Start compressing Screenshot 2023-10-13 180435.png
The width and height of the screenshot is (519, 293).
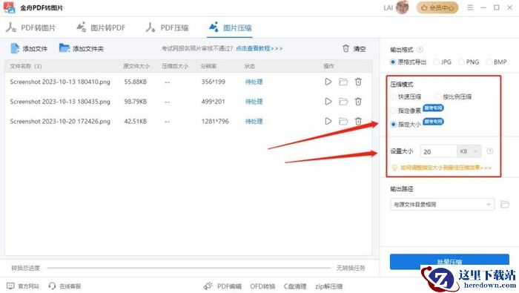pyautogui.click(x=328, y=102)
